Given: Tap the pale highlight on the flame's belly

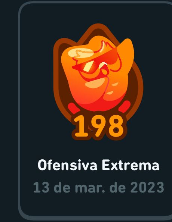Looking at the screenshot, I should pyautogui.click(x=95, y=83).
